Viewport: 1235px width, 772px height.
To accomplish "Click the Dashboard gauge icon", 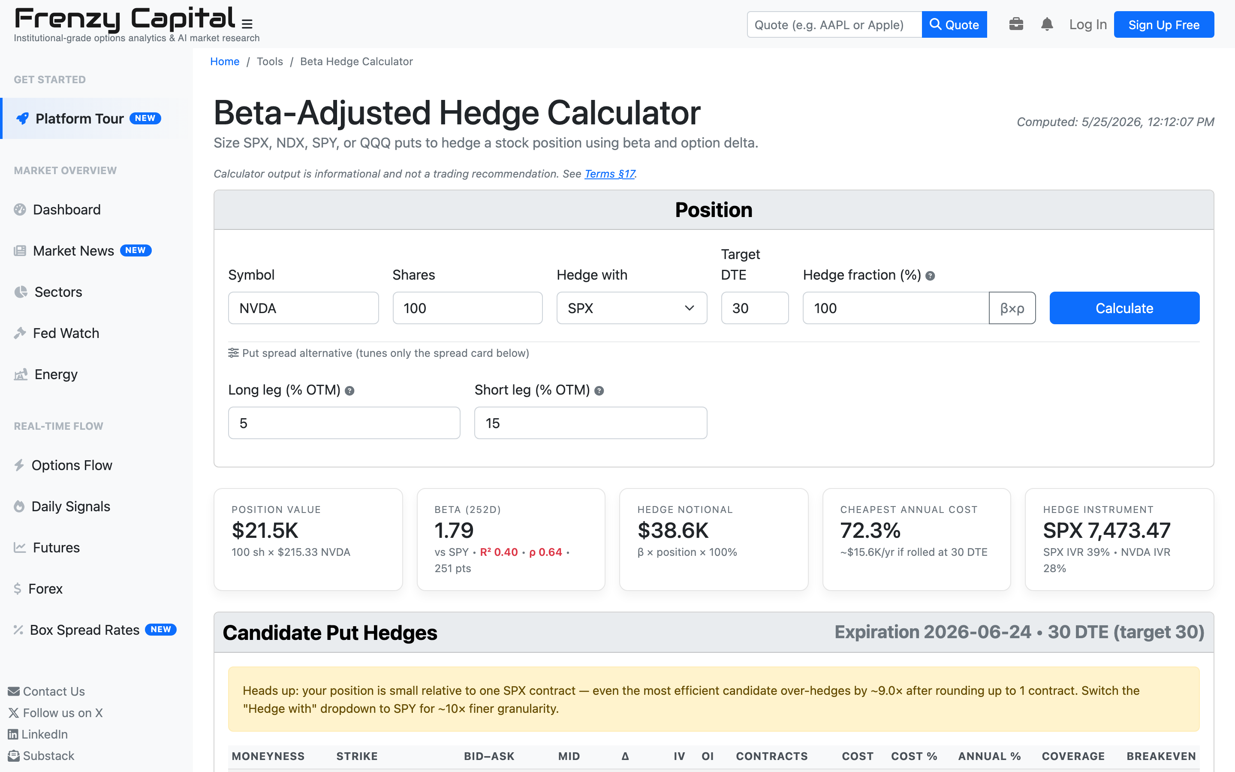I will click(x=20, y=209).
